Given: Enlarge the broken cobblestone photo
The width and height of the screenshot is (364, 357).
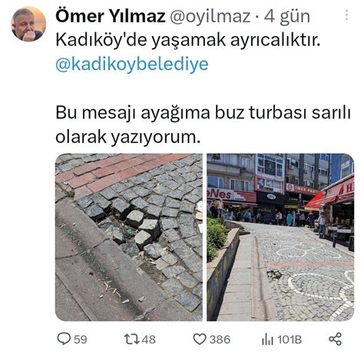Looking at the screenshot, I should click(x=129, y=237).
